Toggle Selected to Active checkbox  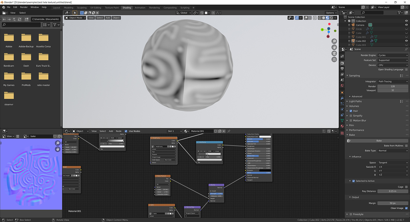coord(354,181)
